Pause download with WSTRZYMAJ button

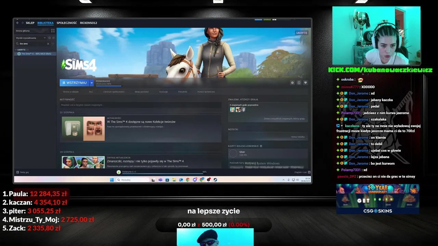tap(74, 83)
